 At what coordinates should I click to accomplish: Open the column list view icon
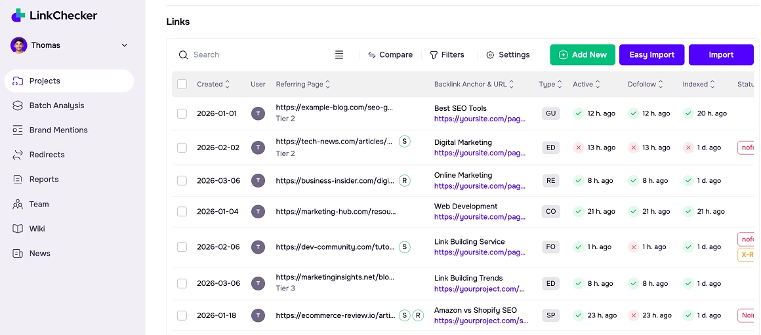339,55
